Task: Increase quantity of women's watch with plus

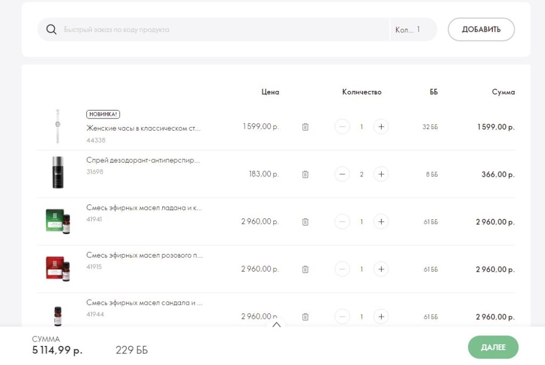Action: [x=381, y=126]
